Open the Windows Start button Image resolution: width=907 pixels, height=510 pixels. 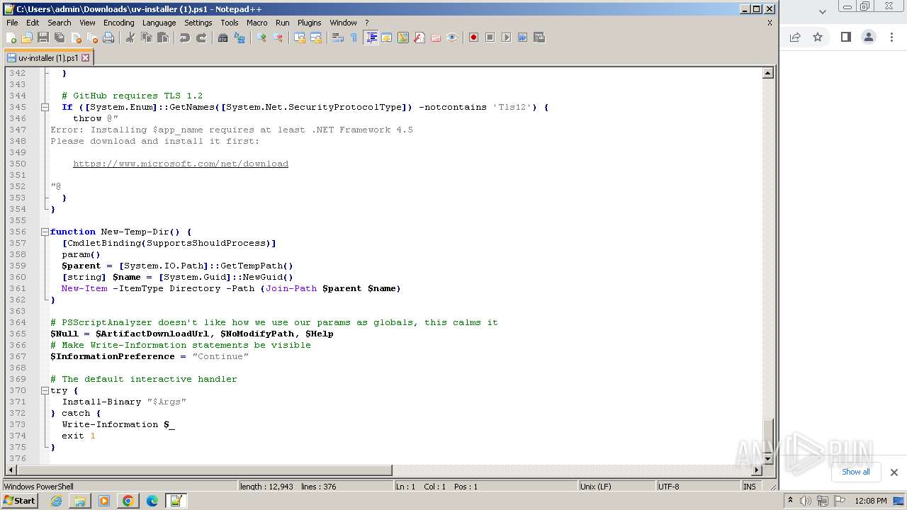[x=20, y=500]
